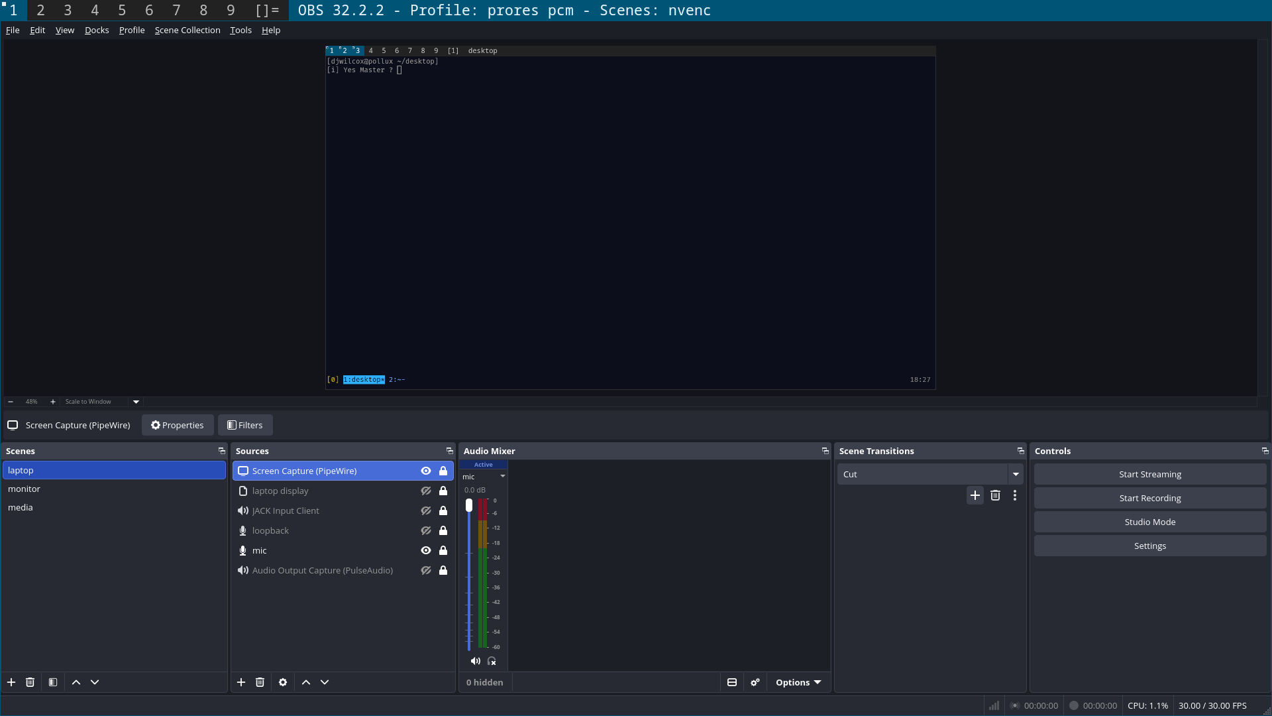Click Start Streaming button
This screenshot has height=716, width=1272.
1150,474
